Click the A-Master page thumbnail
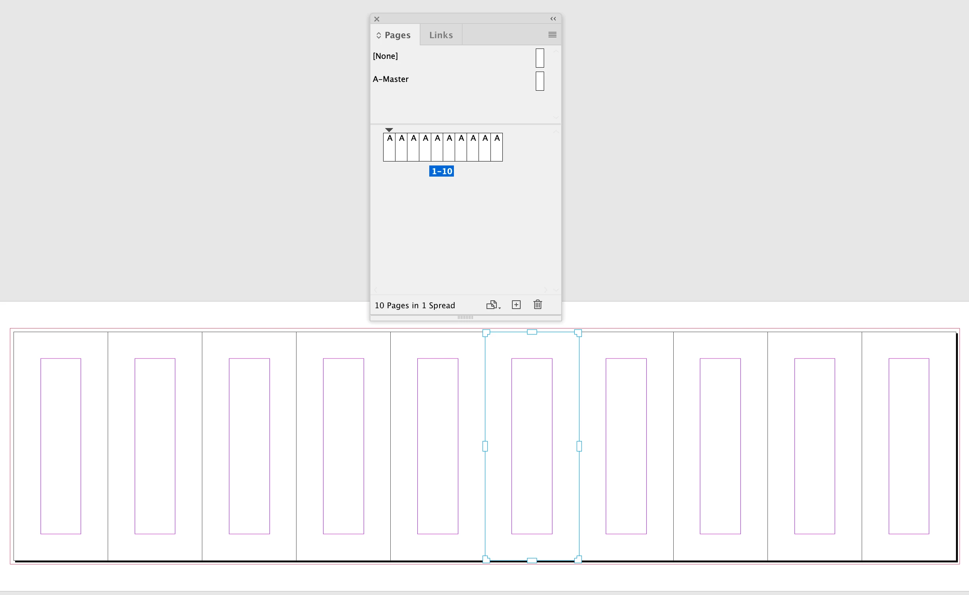Screen dimensions: 969x595 tap(539, 81)
